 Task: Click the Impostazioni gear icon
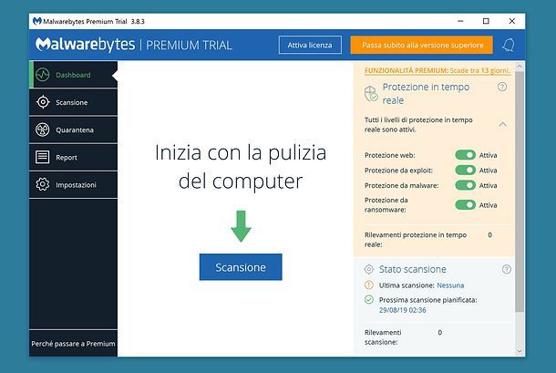click(x=43, y=184)
